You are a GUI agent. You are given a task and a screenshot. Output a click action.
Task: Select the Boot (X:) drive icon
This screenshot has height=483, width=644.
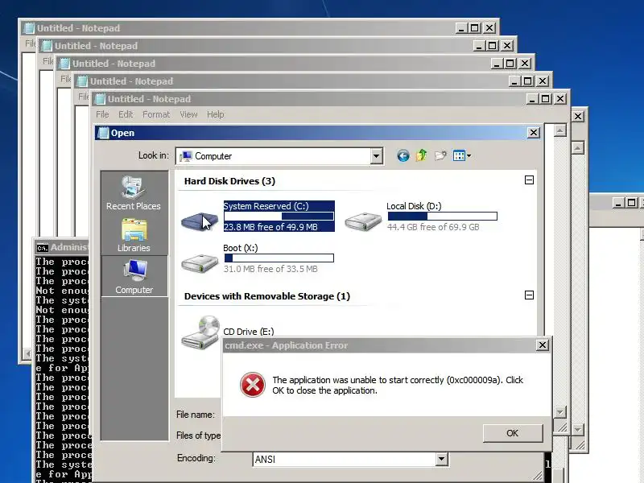coord(200,263)
